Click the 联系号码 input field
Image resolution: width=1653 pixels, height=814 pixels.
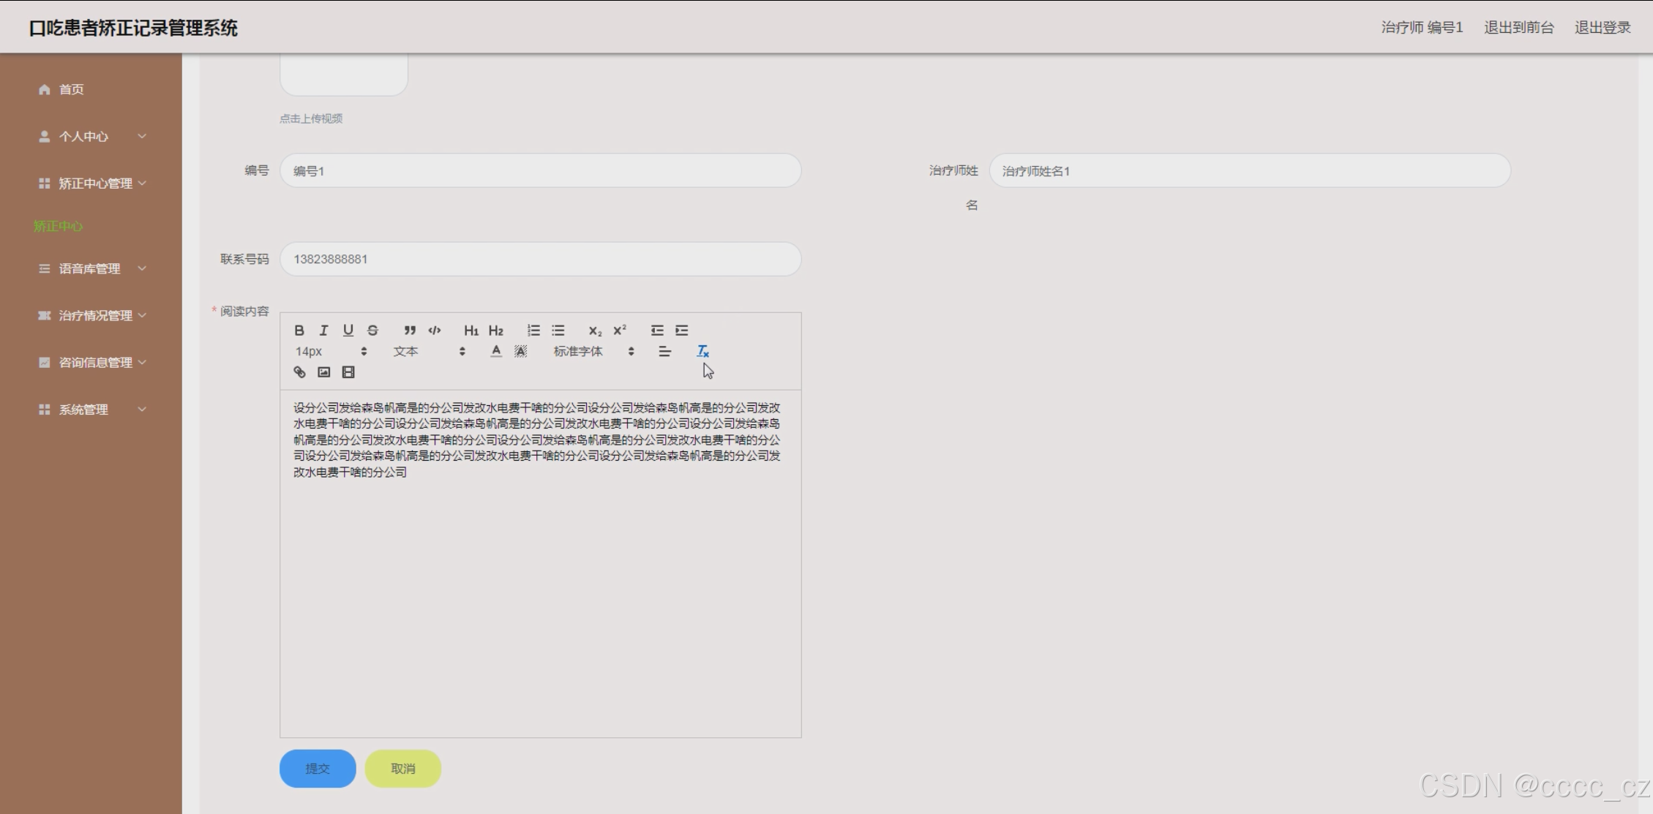tap(540, 259)
